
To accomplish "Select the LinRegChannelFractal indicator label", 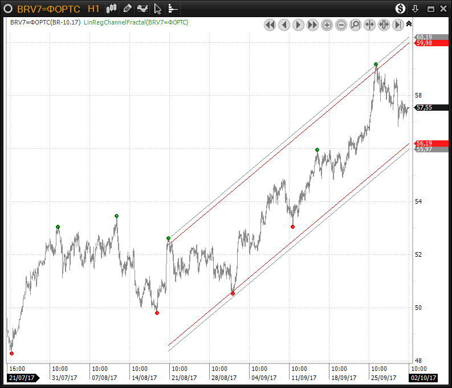I will point(136,22).
